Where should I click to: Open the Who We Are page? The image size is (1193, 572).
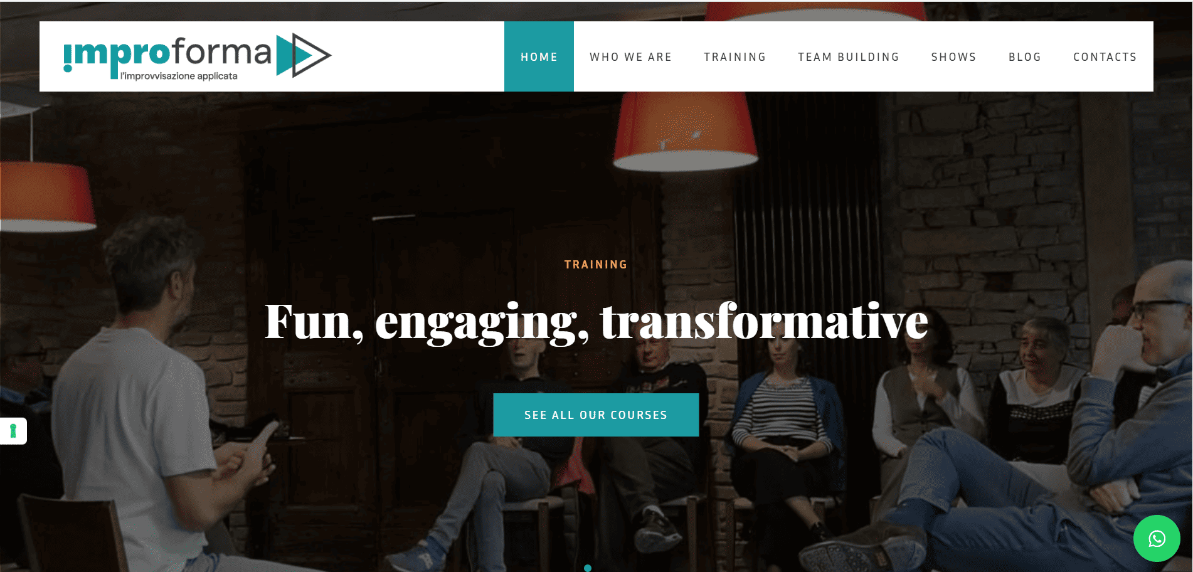[630, 56]
